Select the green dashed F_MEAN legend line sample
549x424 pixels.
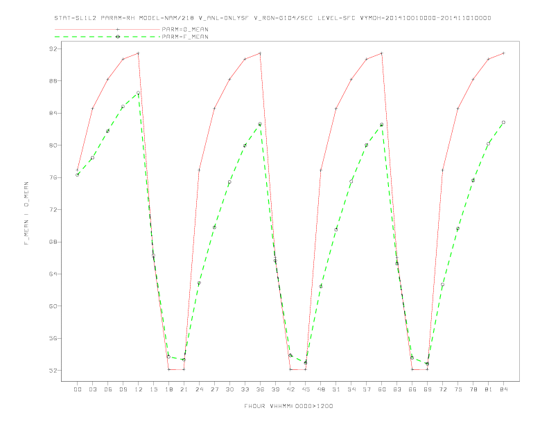tap(107, 37)
